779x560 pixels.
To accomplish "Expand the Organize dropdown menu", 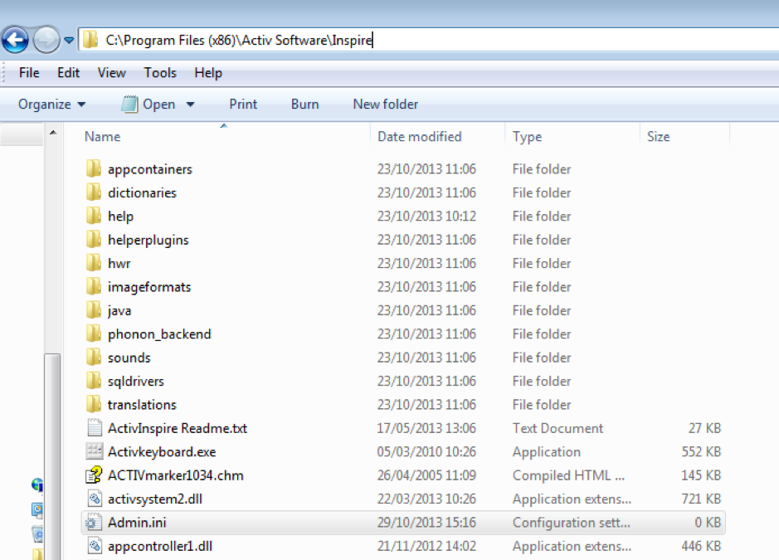I will click(x=51, y=105).
